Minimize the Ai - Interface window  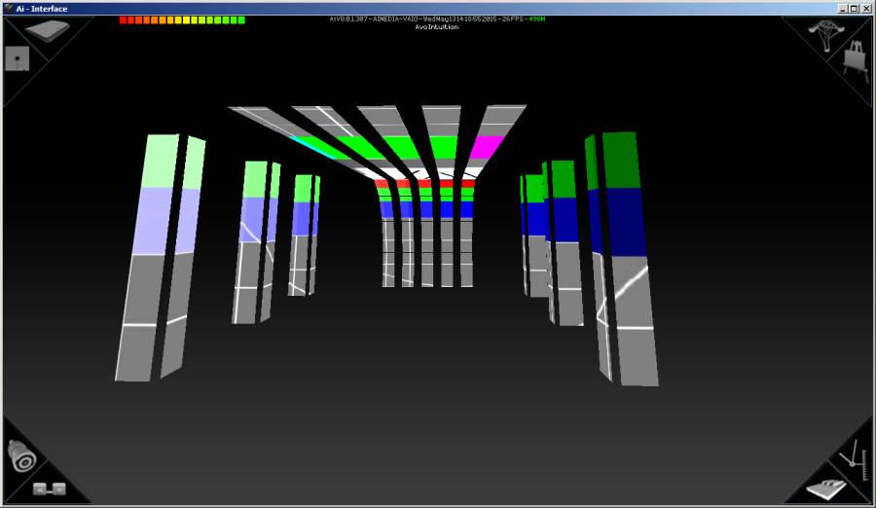point(843,9)
